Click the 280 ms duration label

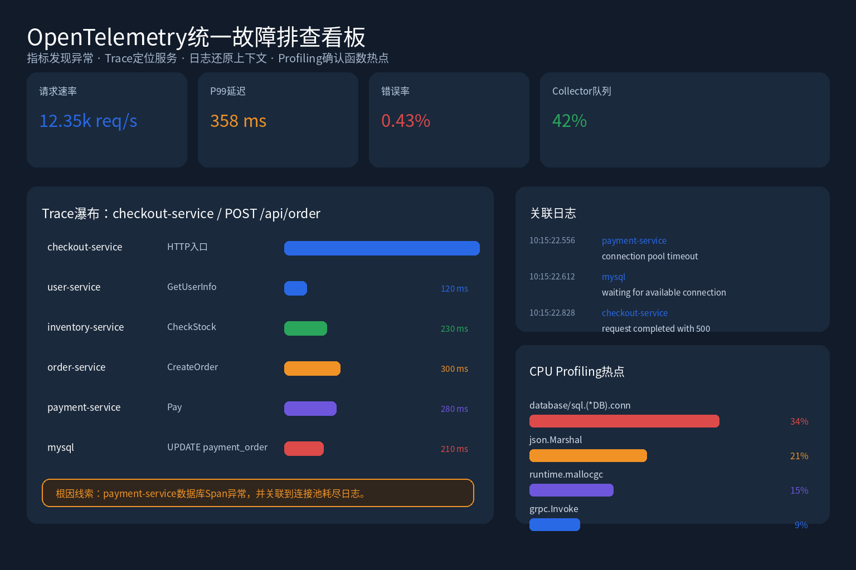pyautogui.click(x=454, y=409)
